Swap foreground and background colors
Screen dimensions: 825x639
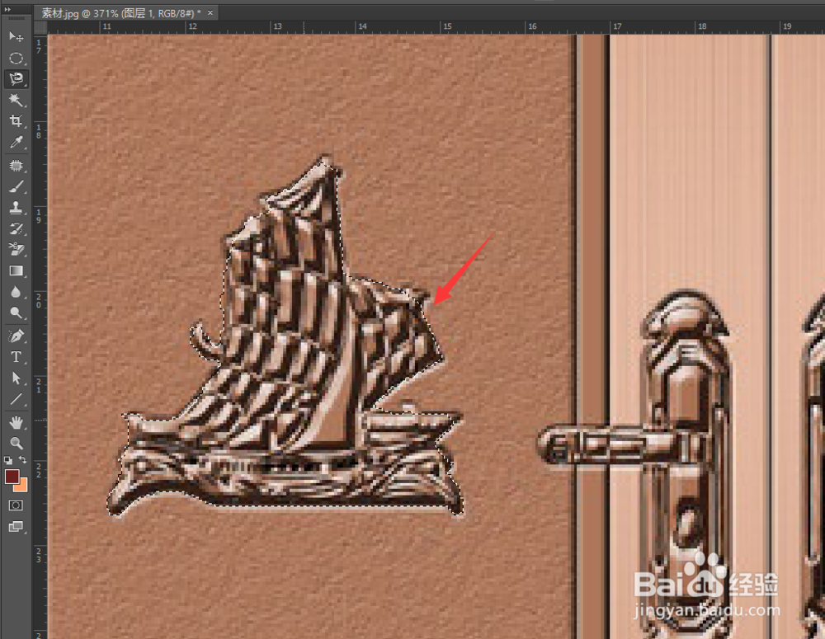22,460
